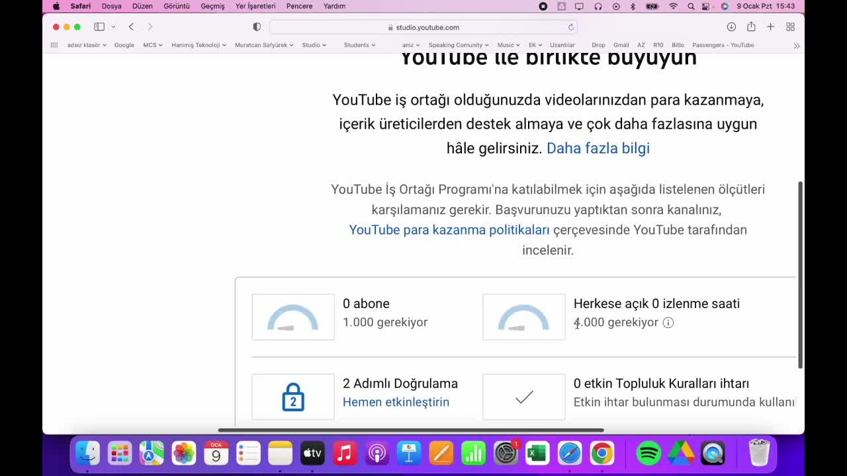Open the Düzen menu

click(x=142, y=6)
